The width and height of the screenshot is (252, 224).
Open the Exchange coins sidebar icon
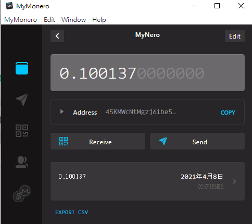[x=22, y=194]
